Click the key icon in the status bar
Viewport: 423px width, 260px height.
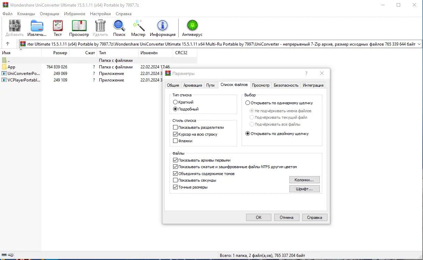(11, 255)
